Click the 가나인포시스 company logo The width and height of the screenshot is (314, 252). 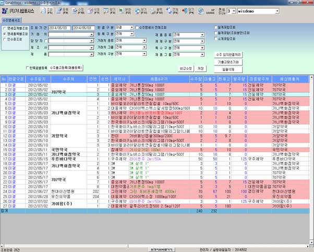point(18,11)
